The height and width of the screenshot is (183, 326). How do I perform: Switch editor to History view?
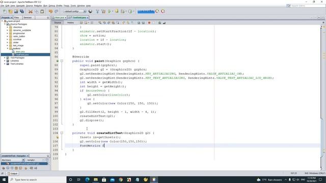(70, 22)
